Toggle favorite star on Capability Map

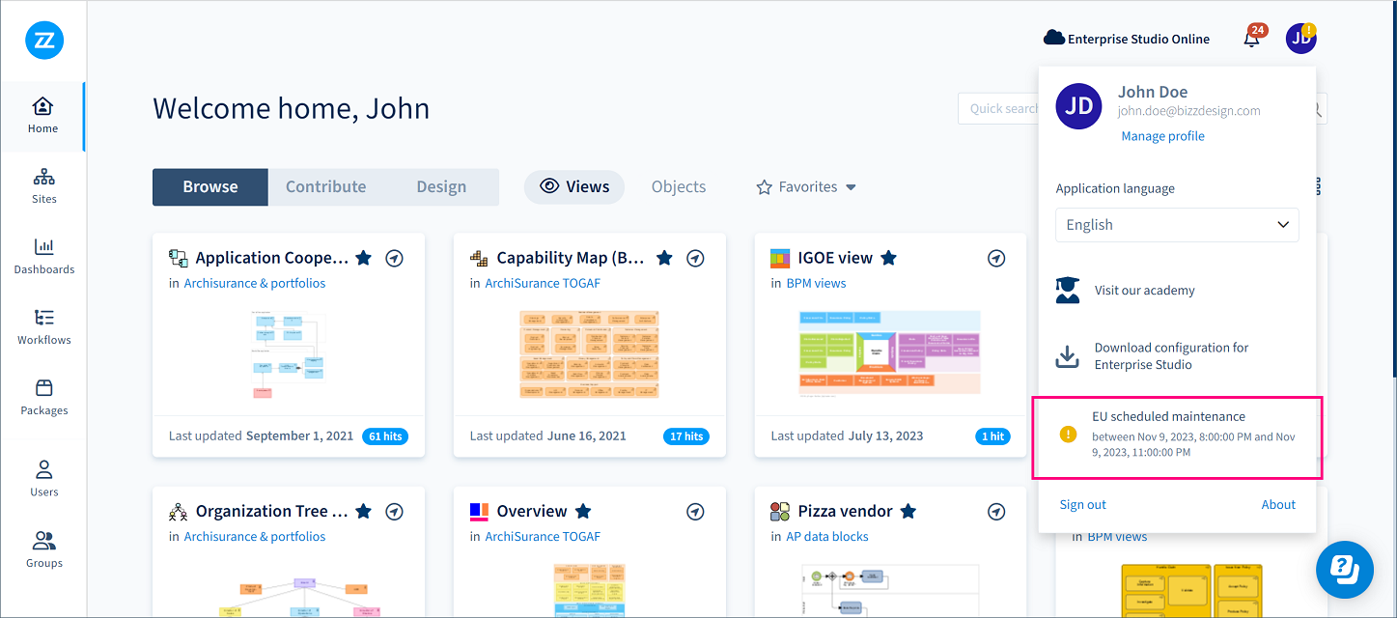click(x=664, y=258)
